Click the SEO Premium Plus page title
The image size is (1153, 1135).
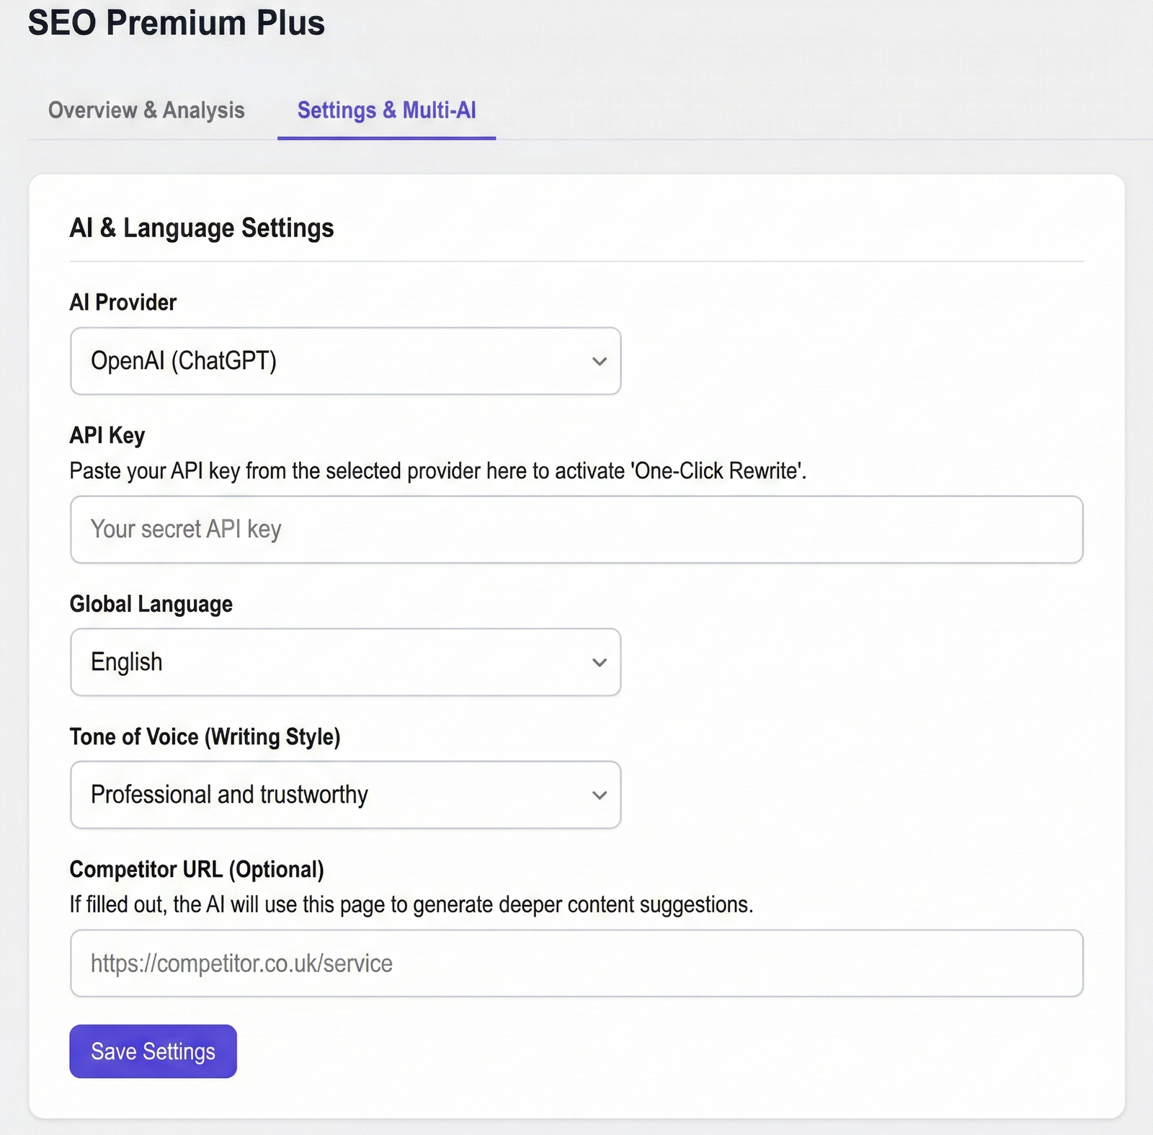coord(177,23)
